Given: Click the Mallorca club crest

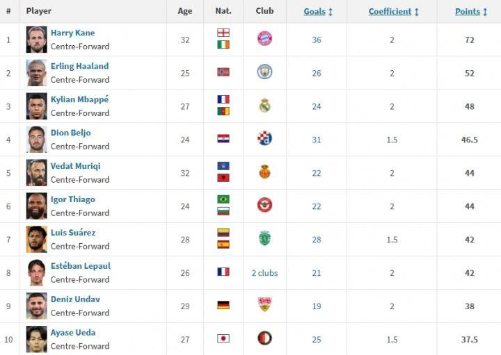Looking at the screenshot, I should (x=264, y=172).
